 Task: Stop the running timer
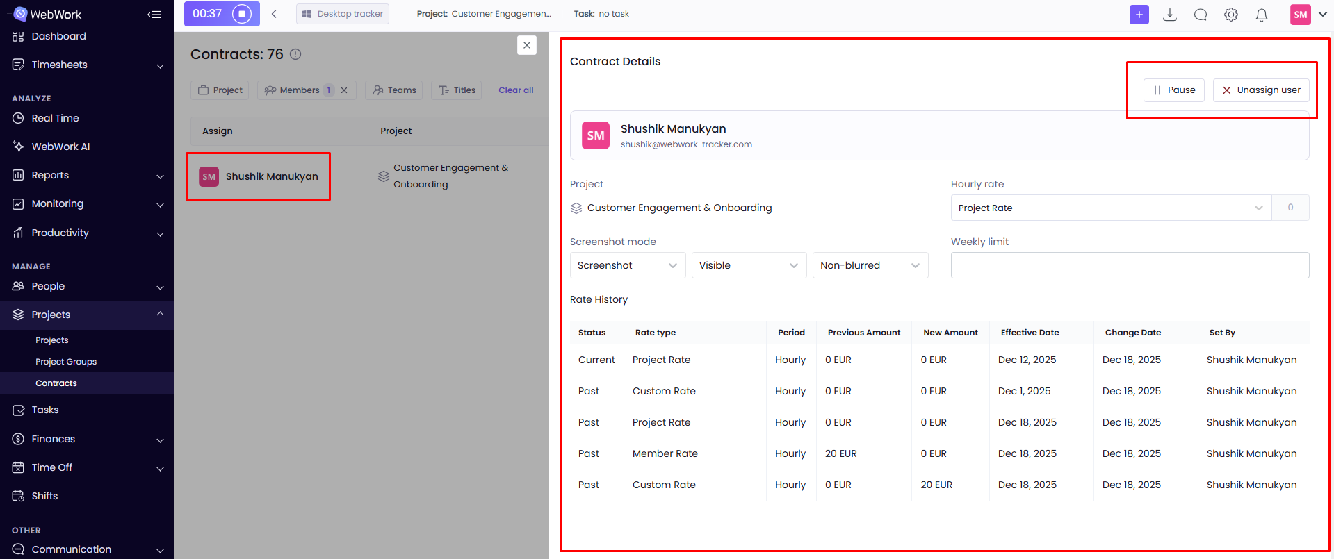coord(242,14)
